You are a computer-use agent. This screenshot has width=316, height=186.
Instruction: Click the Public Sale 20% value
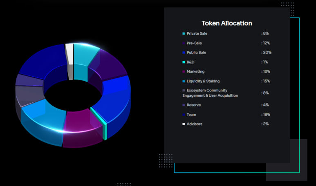click(x=266, y=53)
